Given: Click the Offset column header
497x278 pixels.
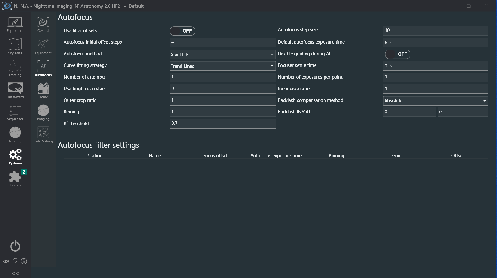Looking at the screenshot, I should pyautogui.click(x=458, y=156).
